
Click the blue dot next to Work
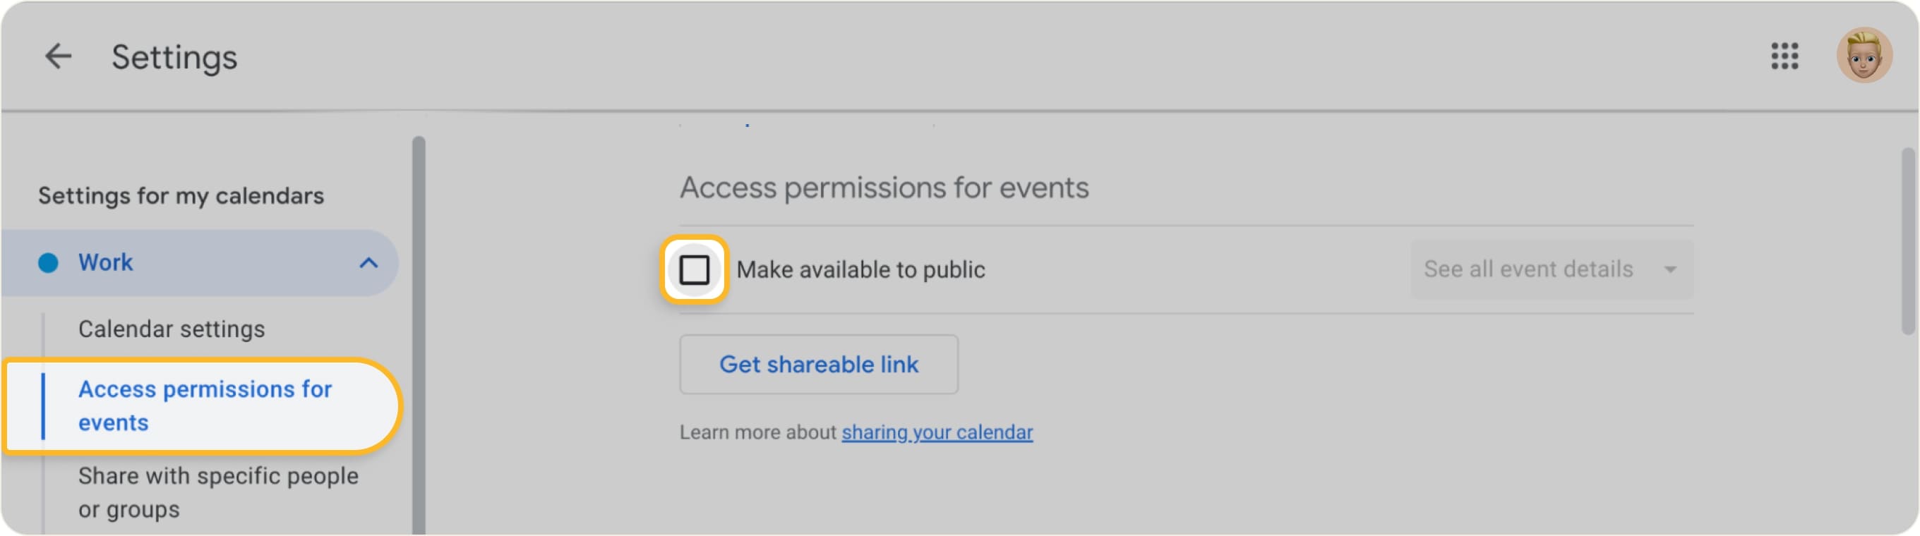click(47, 262)
